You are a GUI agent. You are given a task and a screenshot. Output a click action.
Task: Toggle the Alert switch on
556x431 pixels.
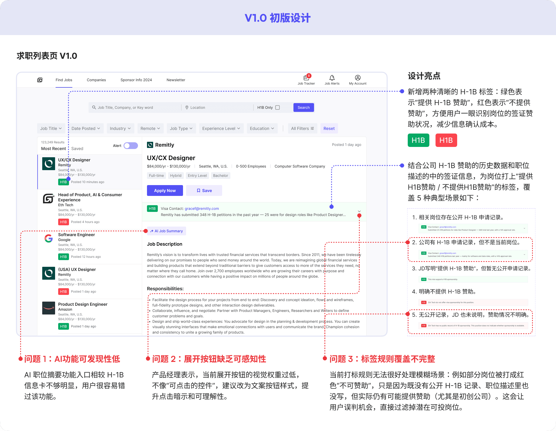tap(131, 146)
